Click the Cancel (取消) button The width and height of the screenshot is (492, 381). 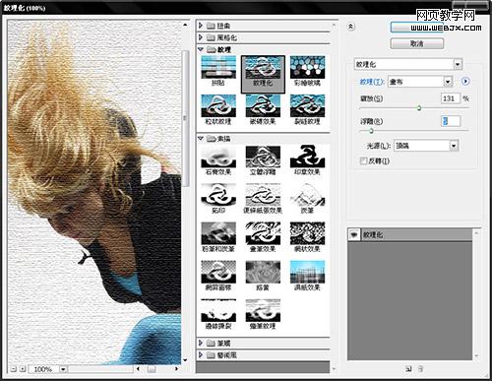(417, 43)
